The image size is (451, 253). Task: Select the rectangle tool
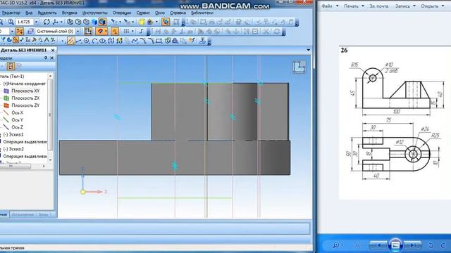[x=159, y=41]
